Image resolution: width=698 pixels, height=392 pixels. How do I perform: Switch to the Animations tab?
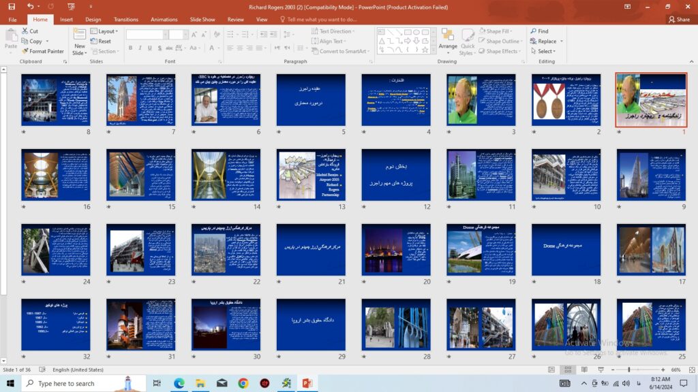(x=164, y=20)
